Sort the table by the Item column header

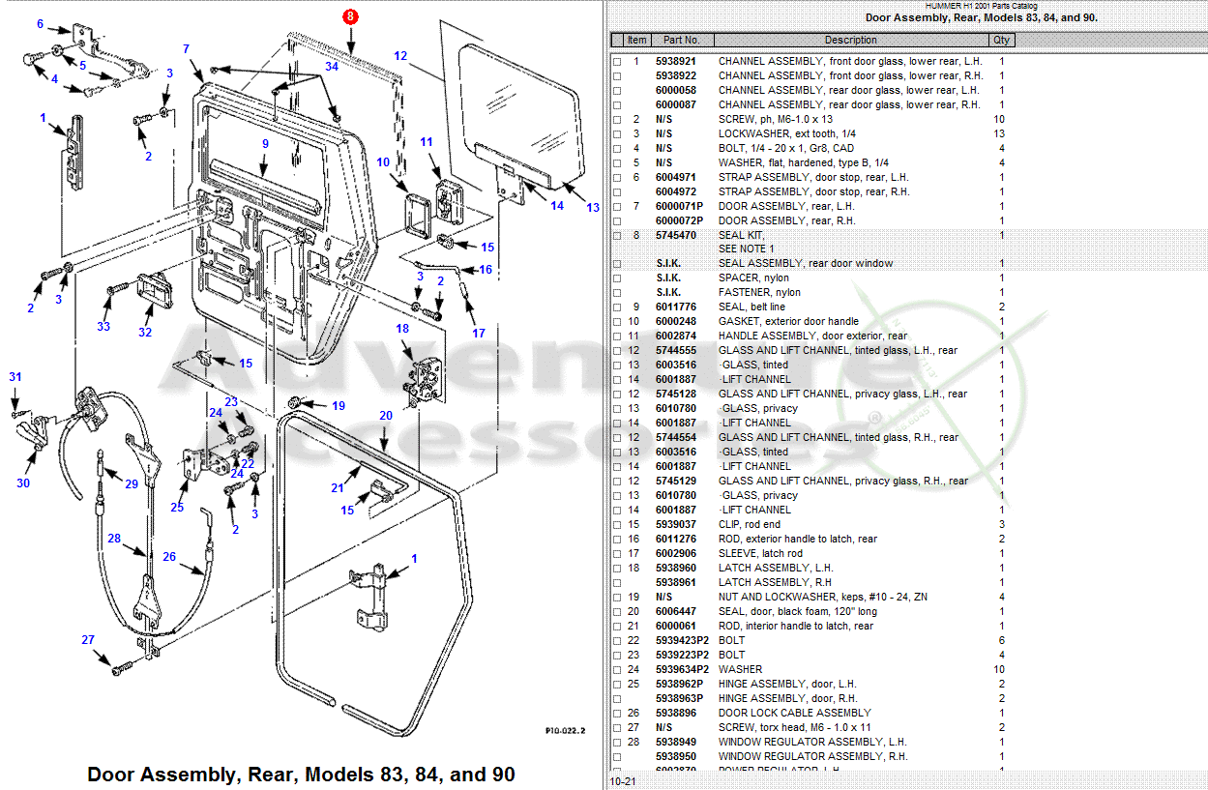tap(636, 41)
